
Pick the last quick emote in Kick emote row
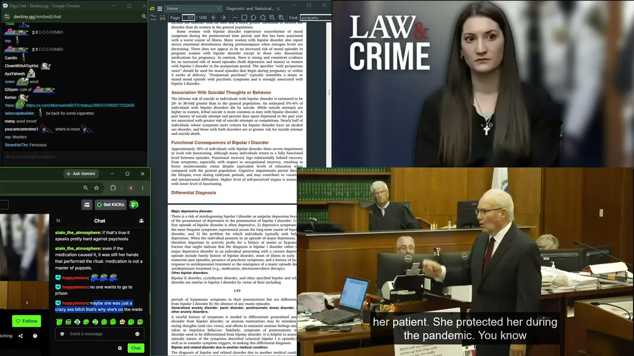[140, 322]
